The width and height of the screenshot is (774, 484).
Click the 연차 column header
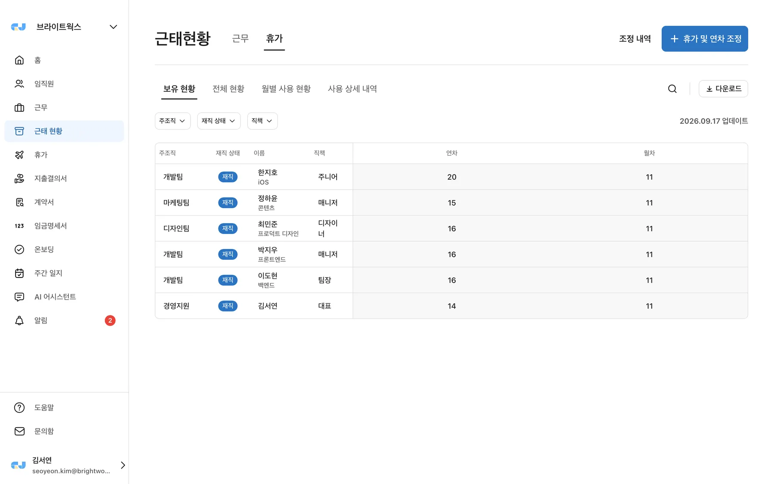tap(451, 153)
